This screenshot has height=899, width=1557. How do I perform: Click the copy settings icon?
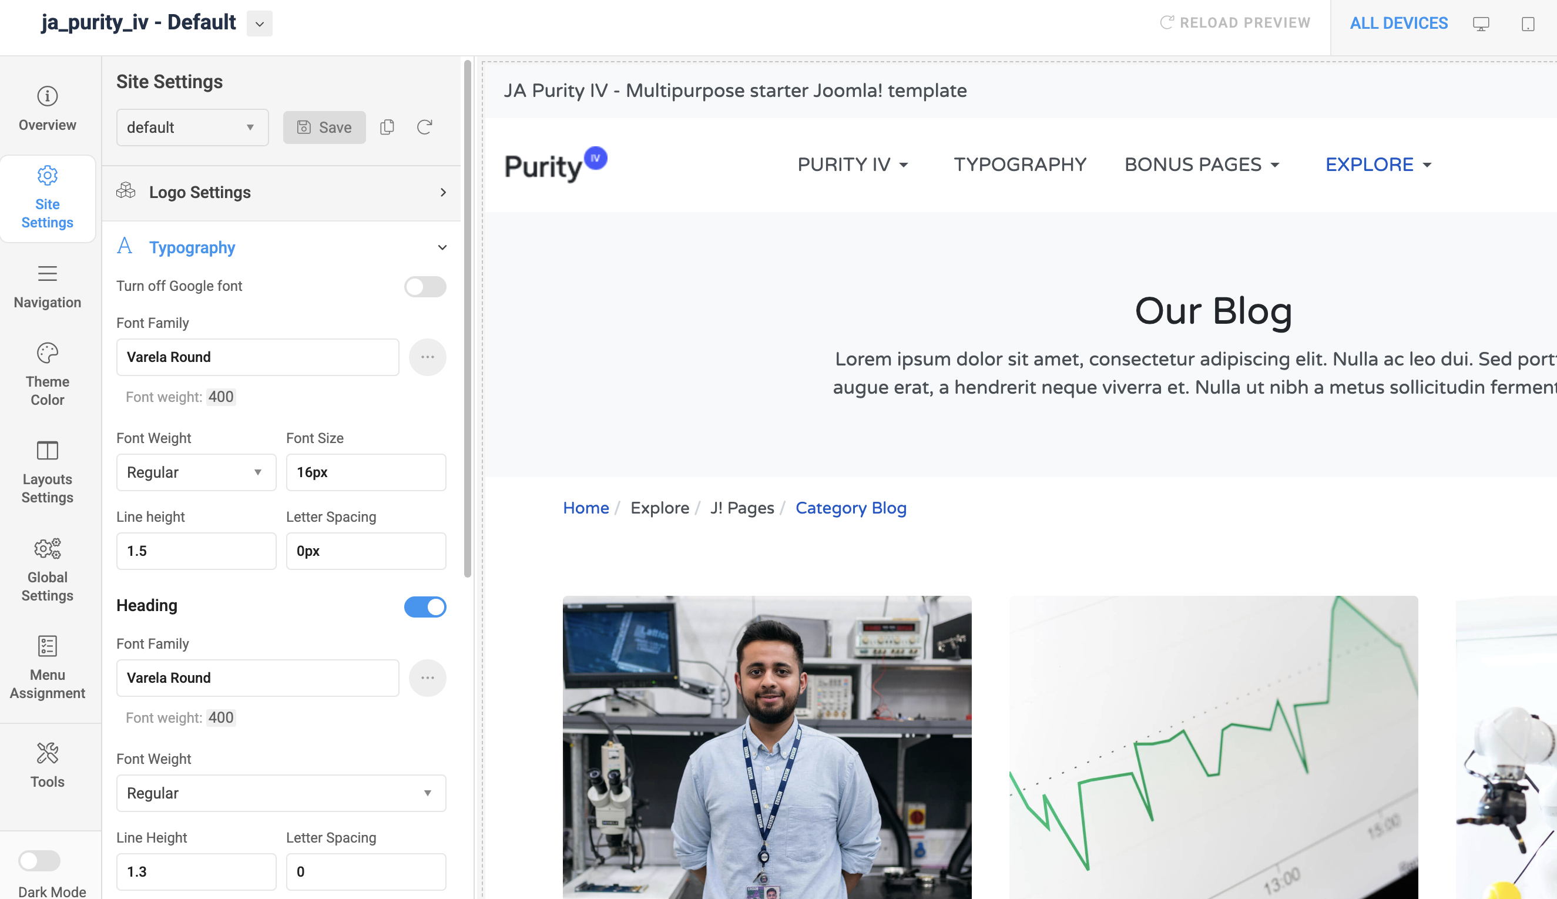(387, 127)
